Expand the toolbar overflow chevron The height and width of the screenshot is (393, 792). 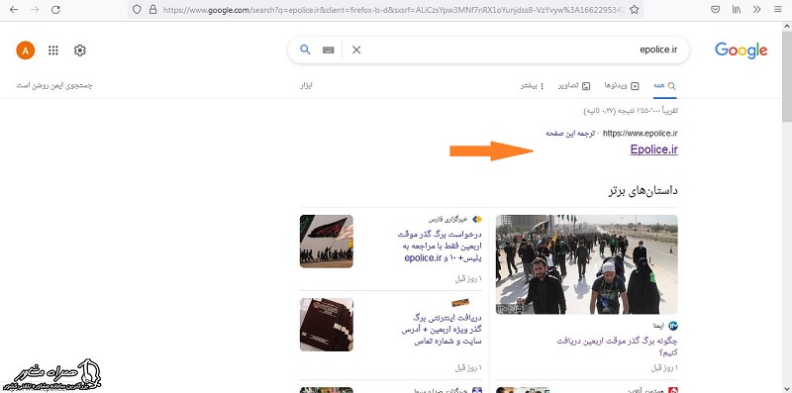[x=756, y=10]
